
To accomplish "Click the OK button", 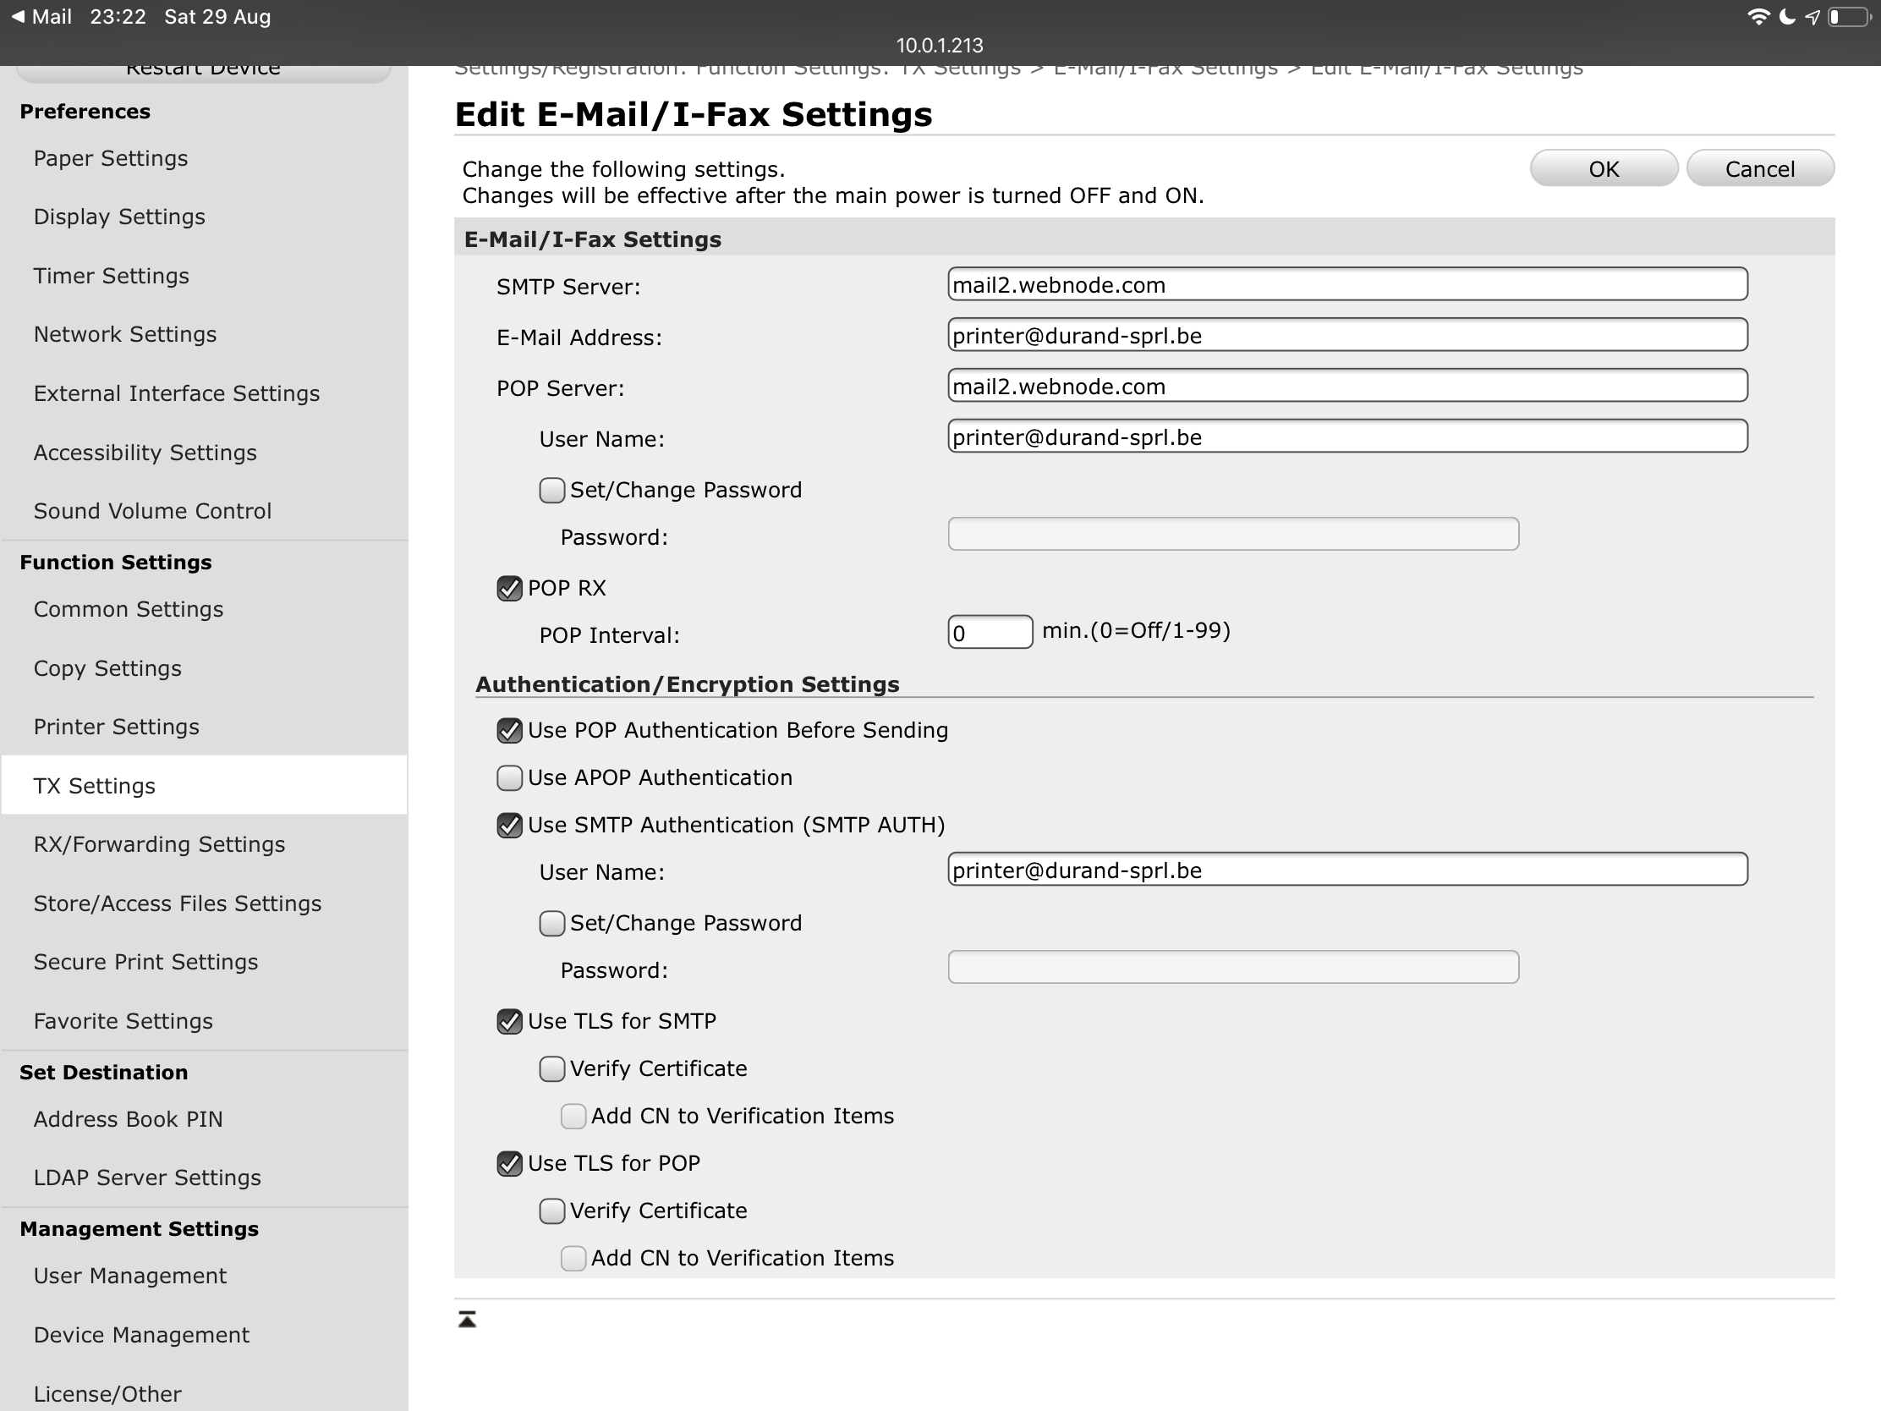I will click(x=1603, y=168).
